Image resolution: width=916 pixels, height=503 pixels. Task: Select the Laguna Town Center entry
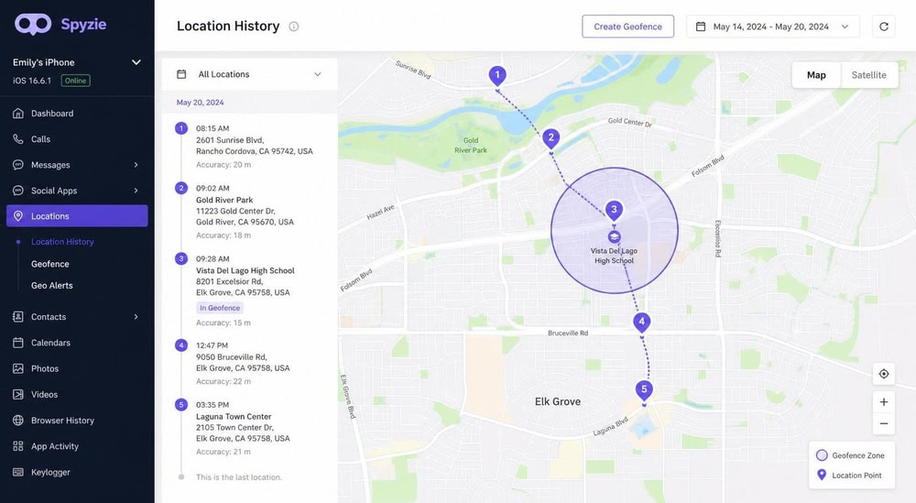coord(249,428)
